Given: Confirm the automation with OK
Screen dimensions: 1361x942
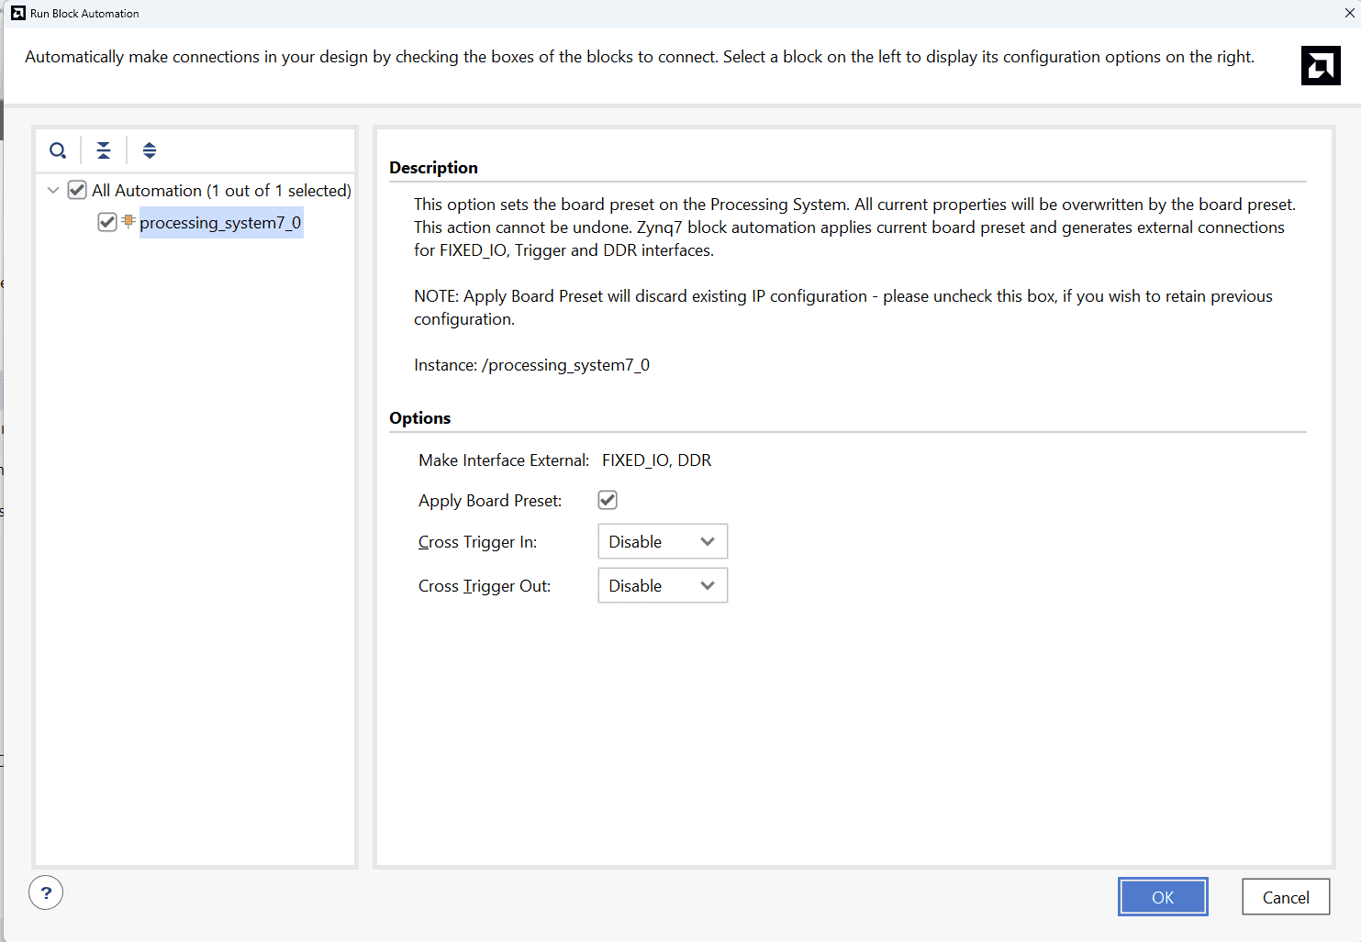Looking at the screenshot, I should [x=1162, y=897].
